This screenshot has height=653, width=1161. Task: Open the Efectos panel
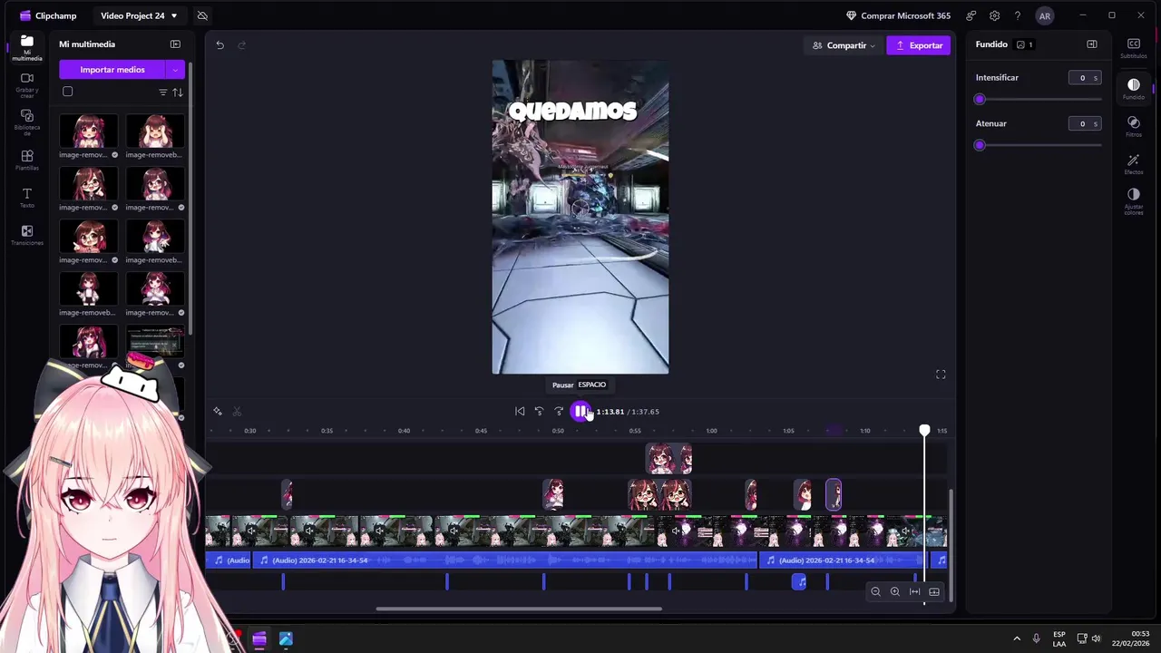point(1134,164)
